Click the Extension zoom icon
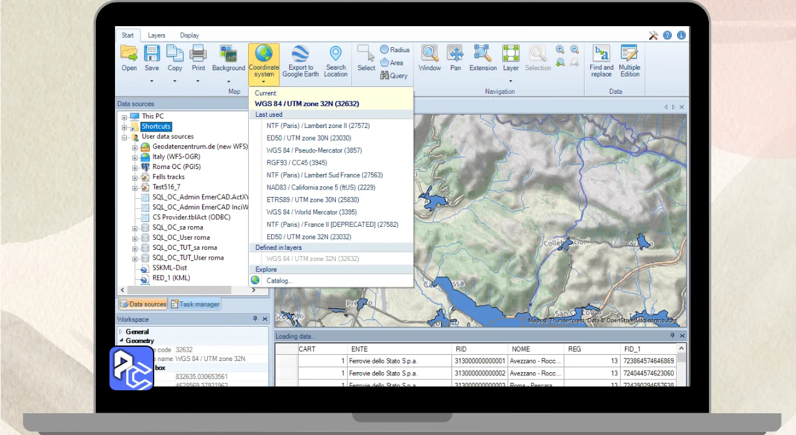 click(483, 54)
